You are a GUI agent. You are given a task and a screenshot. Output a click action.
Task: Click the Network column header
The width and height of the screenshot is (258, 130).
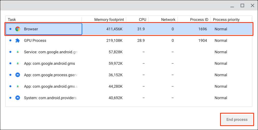click(x=168, y=20)
